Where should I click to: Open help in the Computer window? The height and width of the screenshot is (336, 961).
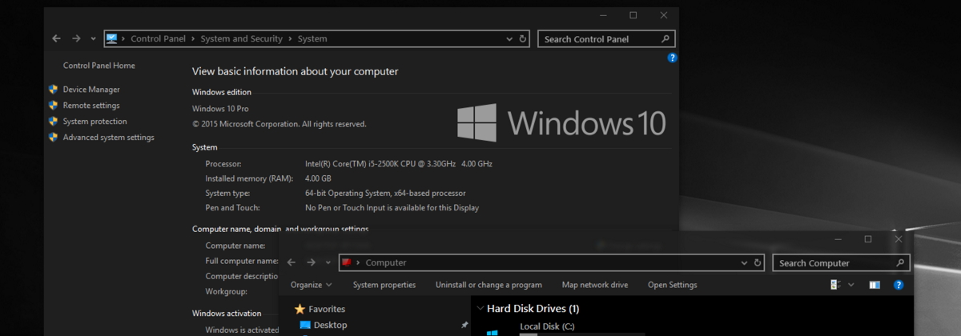[x=899, y=285]
